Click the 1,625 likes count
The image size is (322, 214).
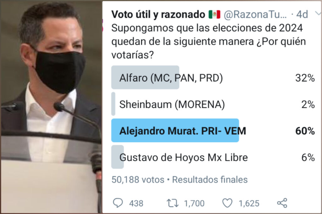coord(249,203)
